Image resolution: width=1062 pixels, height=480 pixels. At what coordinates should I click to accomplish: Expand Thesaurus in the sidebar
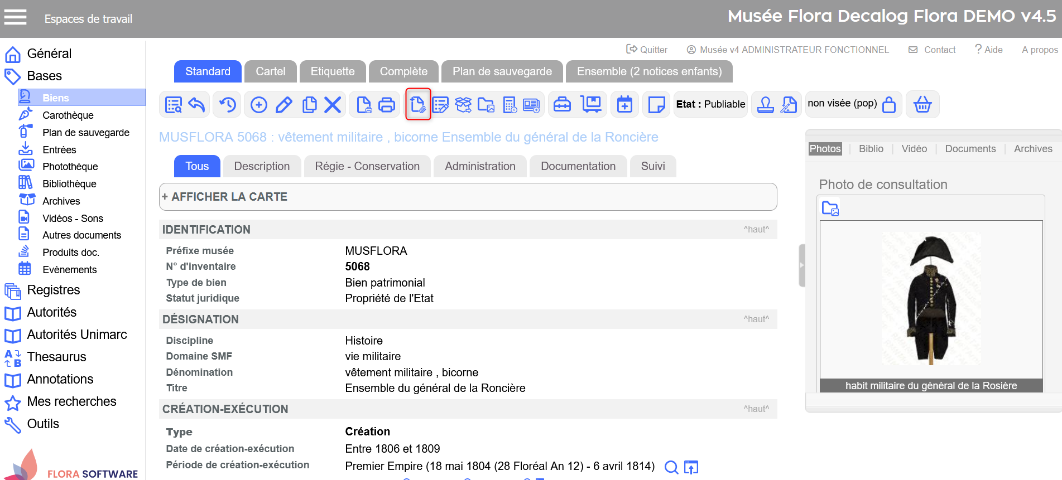click(x=56, y=357)
